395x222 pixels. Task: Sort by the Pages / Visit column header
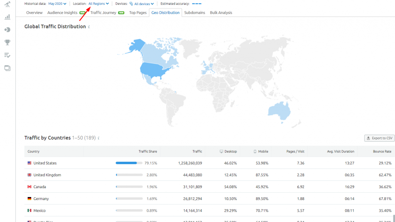pyautogui.click(x=295, y=152)
